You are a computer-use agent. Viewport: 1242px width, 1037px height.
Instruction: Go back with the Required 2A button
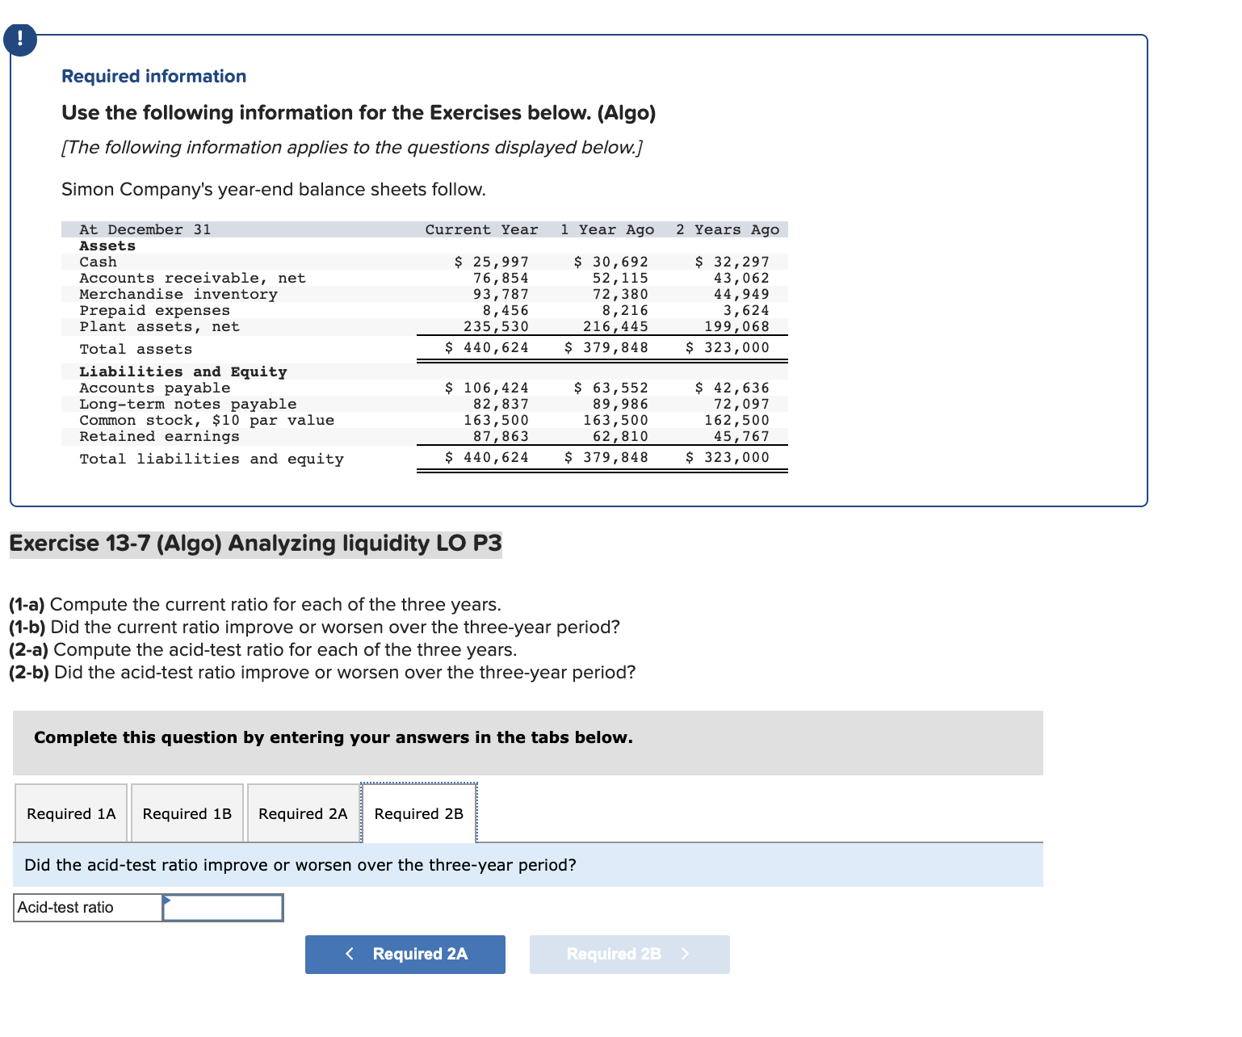coord(405,954)
